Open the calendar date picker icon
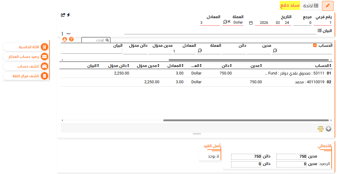 click(251, 23)
